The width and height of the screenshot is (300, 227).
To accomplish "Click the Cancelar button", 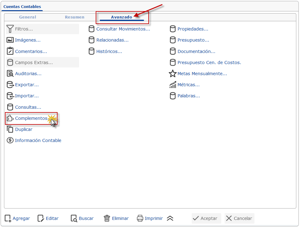I will click(x=239, y=218).
